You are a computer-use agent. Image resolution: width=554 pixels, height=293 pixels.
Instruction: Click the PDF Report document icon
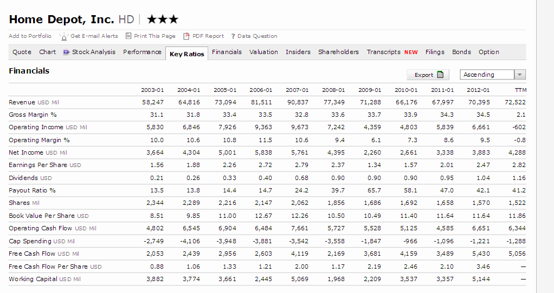pyautogui.click(x=186, y=36)
